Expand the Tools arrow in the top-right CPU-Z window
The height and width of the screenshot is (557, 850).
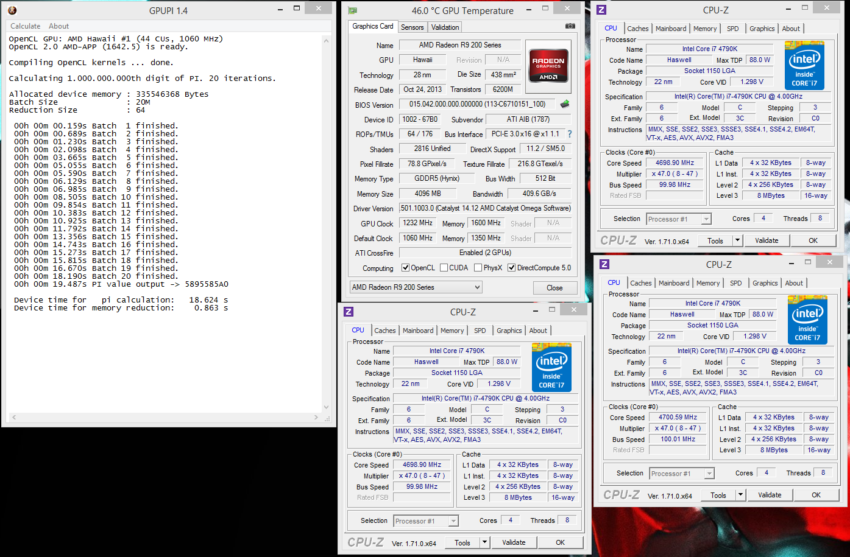[x=737, y=240]
